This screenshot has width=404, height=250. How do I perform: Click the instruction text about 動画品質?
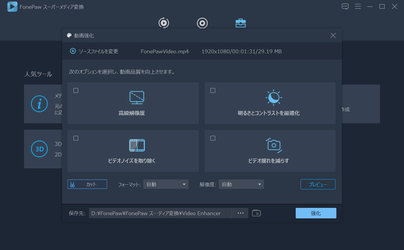tap(122, 72)
